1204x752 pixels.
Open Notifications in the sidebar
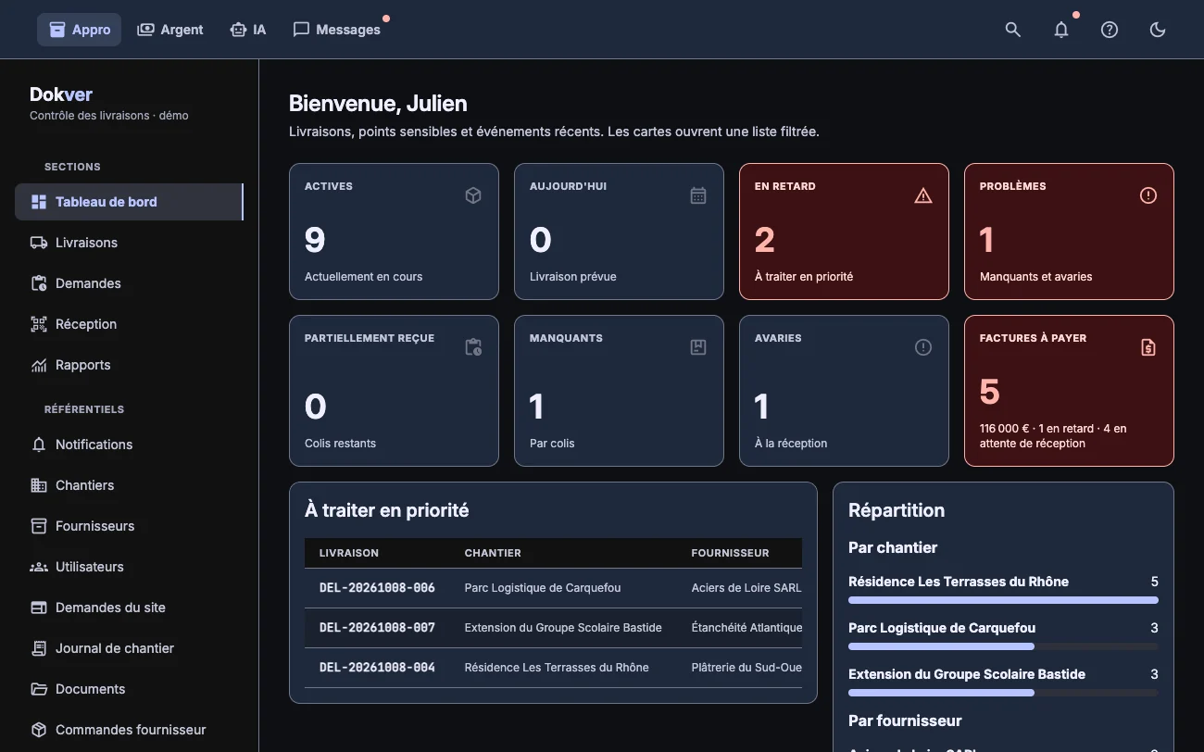tap(129, 445)
